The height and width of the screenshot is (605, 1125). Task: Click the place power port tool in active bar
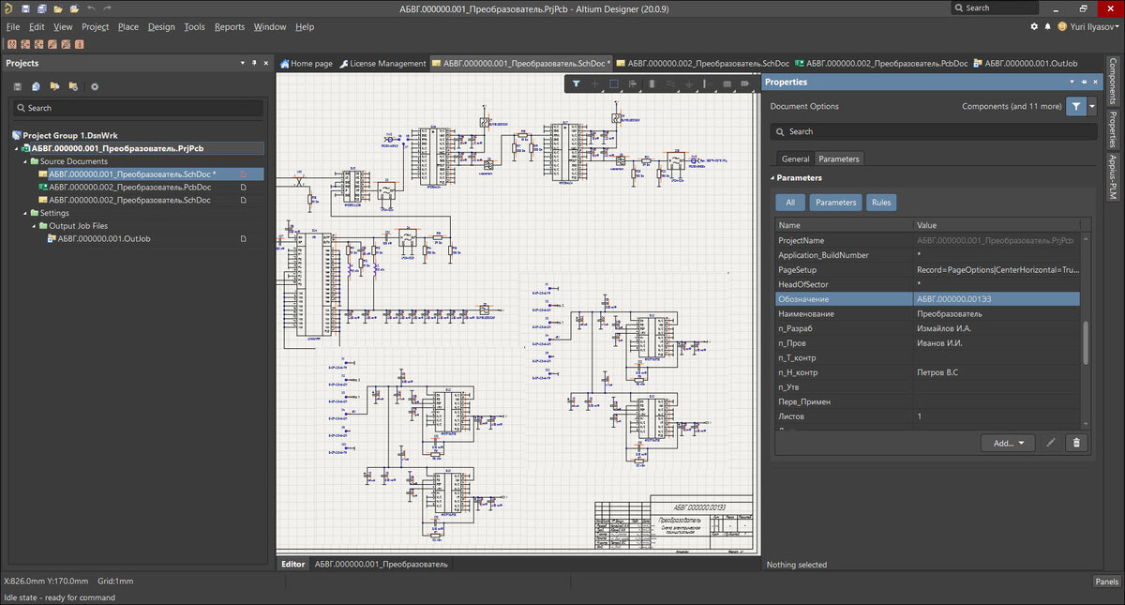click(689, 83)
